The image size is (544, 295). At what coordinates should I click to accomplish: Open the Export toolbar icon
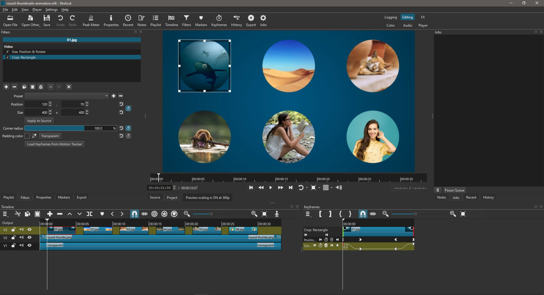pyautogui.click(x=251, y=21)
